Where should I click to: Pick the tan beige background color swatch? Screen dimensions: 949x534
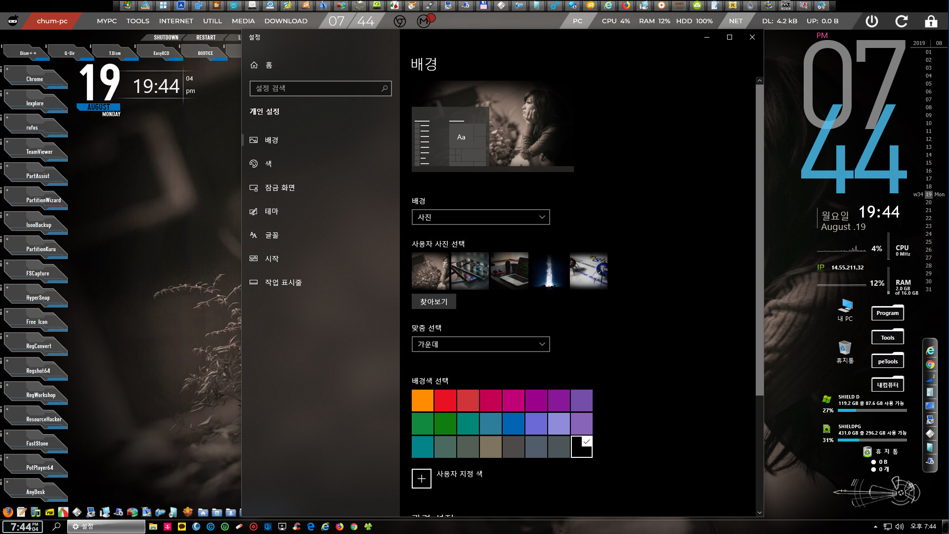point(491,447)
